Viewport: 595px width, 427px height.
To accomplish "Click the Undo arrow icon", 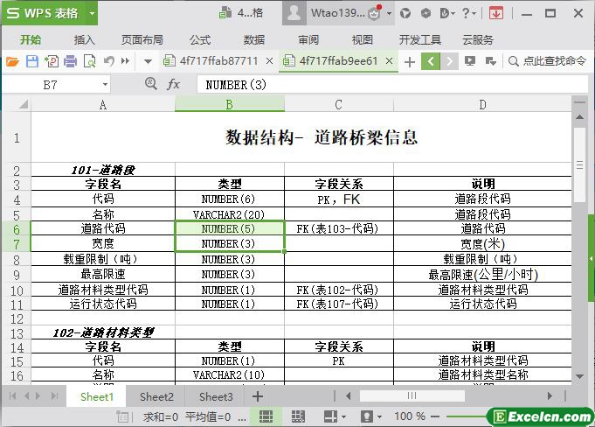I will pos(109,61).
